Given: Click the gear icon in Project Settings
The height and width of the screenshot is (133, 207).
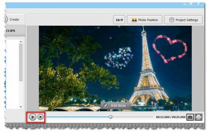Looking at the screenshot, I should tap(171, 20).
